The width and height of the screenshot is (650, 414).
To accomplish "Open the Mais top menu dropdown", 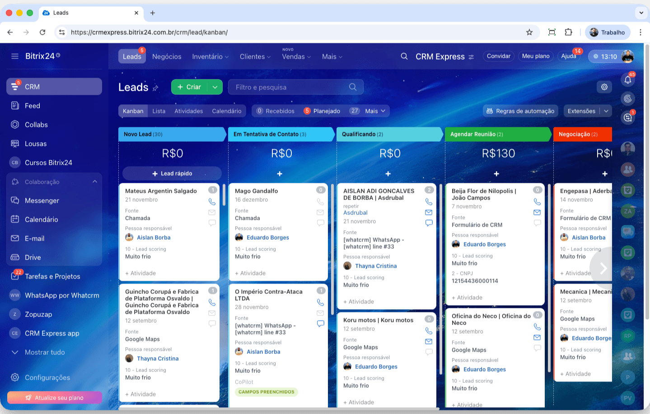I will click(x=332, y=56).
